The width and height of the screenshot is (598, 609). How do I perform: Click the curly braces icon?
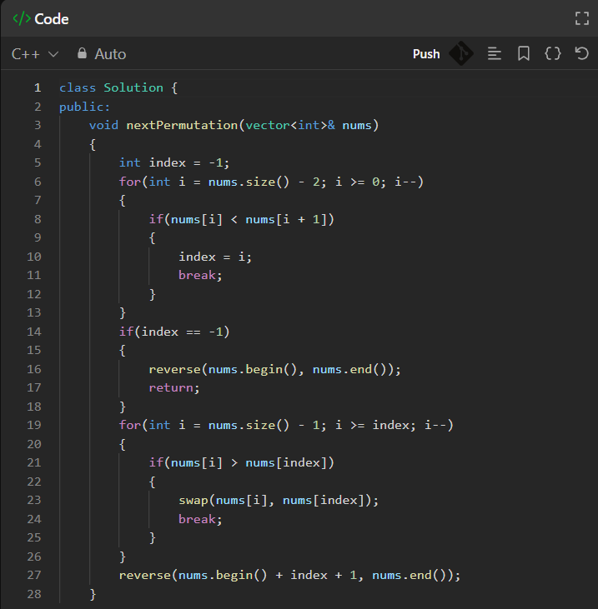pos(552,53)
